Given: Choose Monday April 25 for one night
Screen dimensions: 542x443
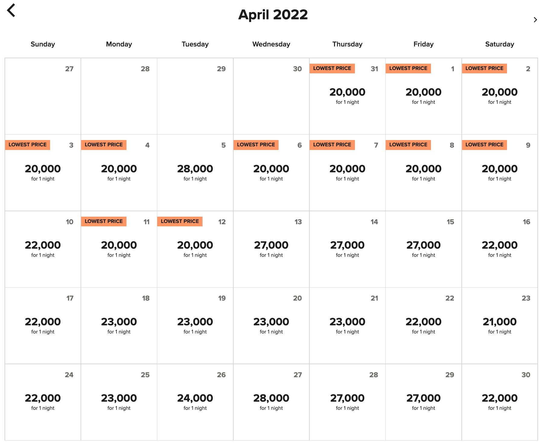Looking at the screenshot, I should click(119, 402).
